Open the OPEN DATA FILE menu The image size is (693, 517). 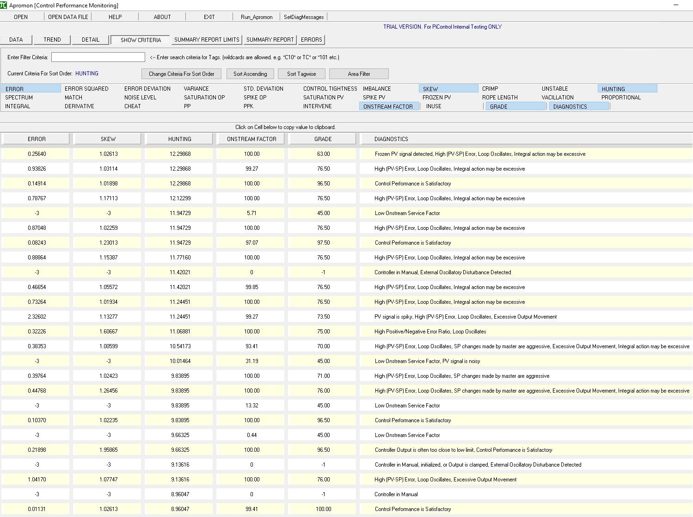coord(68,17)
